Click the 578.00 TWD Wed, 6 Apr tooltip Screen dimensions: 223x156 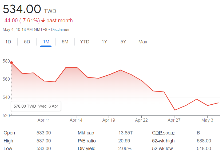click(36, 106)
